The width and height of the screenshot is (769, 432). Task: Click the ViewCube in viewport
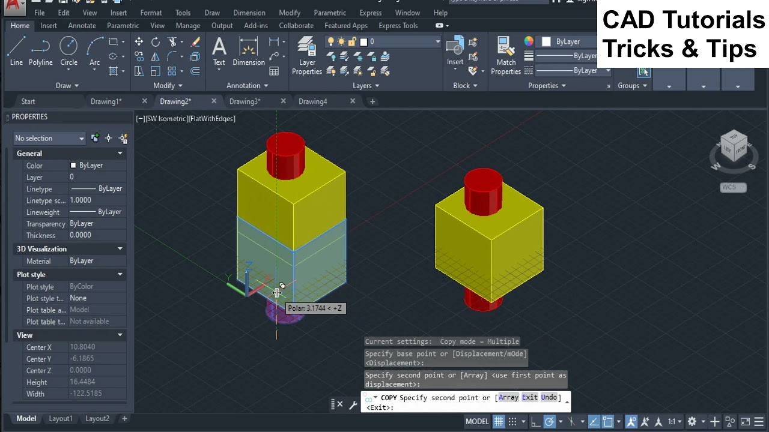click(x=734, y=147)
